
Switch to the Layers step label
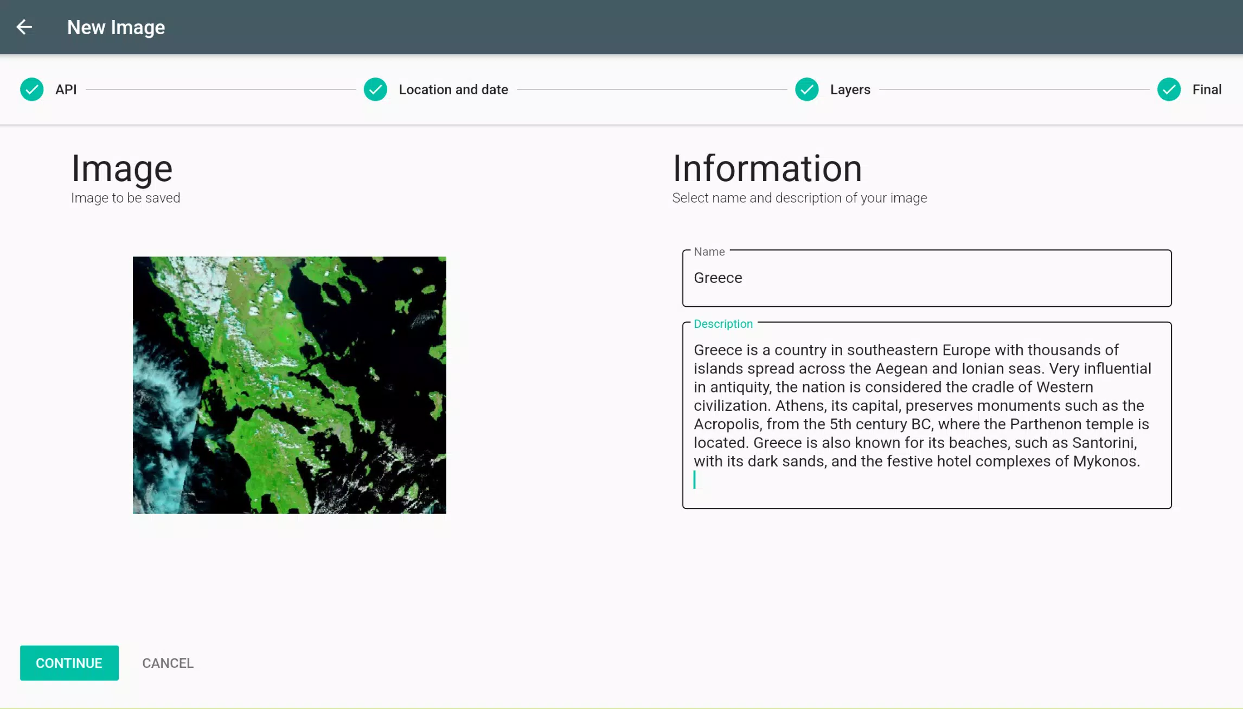(x=850, y=89)
